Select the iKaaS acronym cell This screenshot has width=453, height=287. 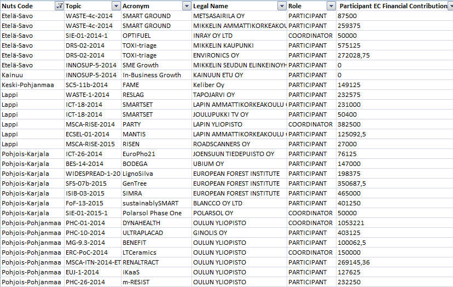coord(156,272)
